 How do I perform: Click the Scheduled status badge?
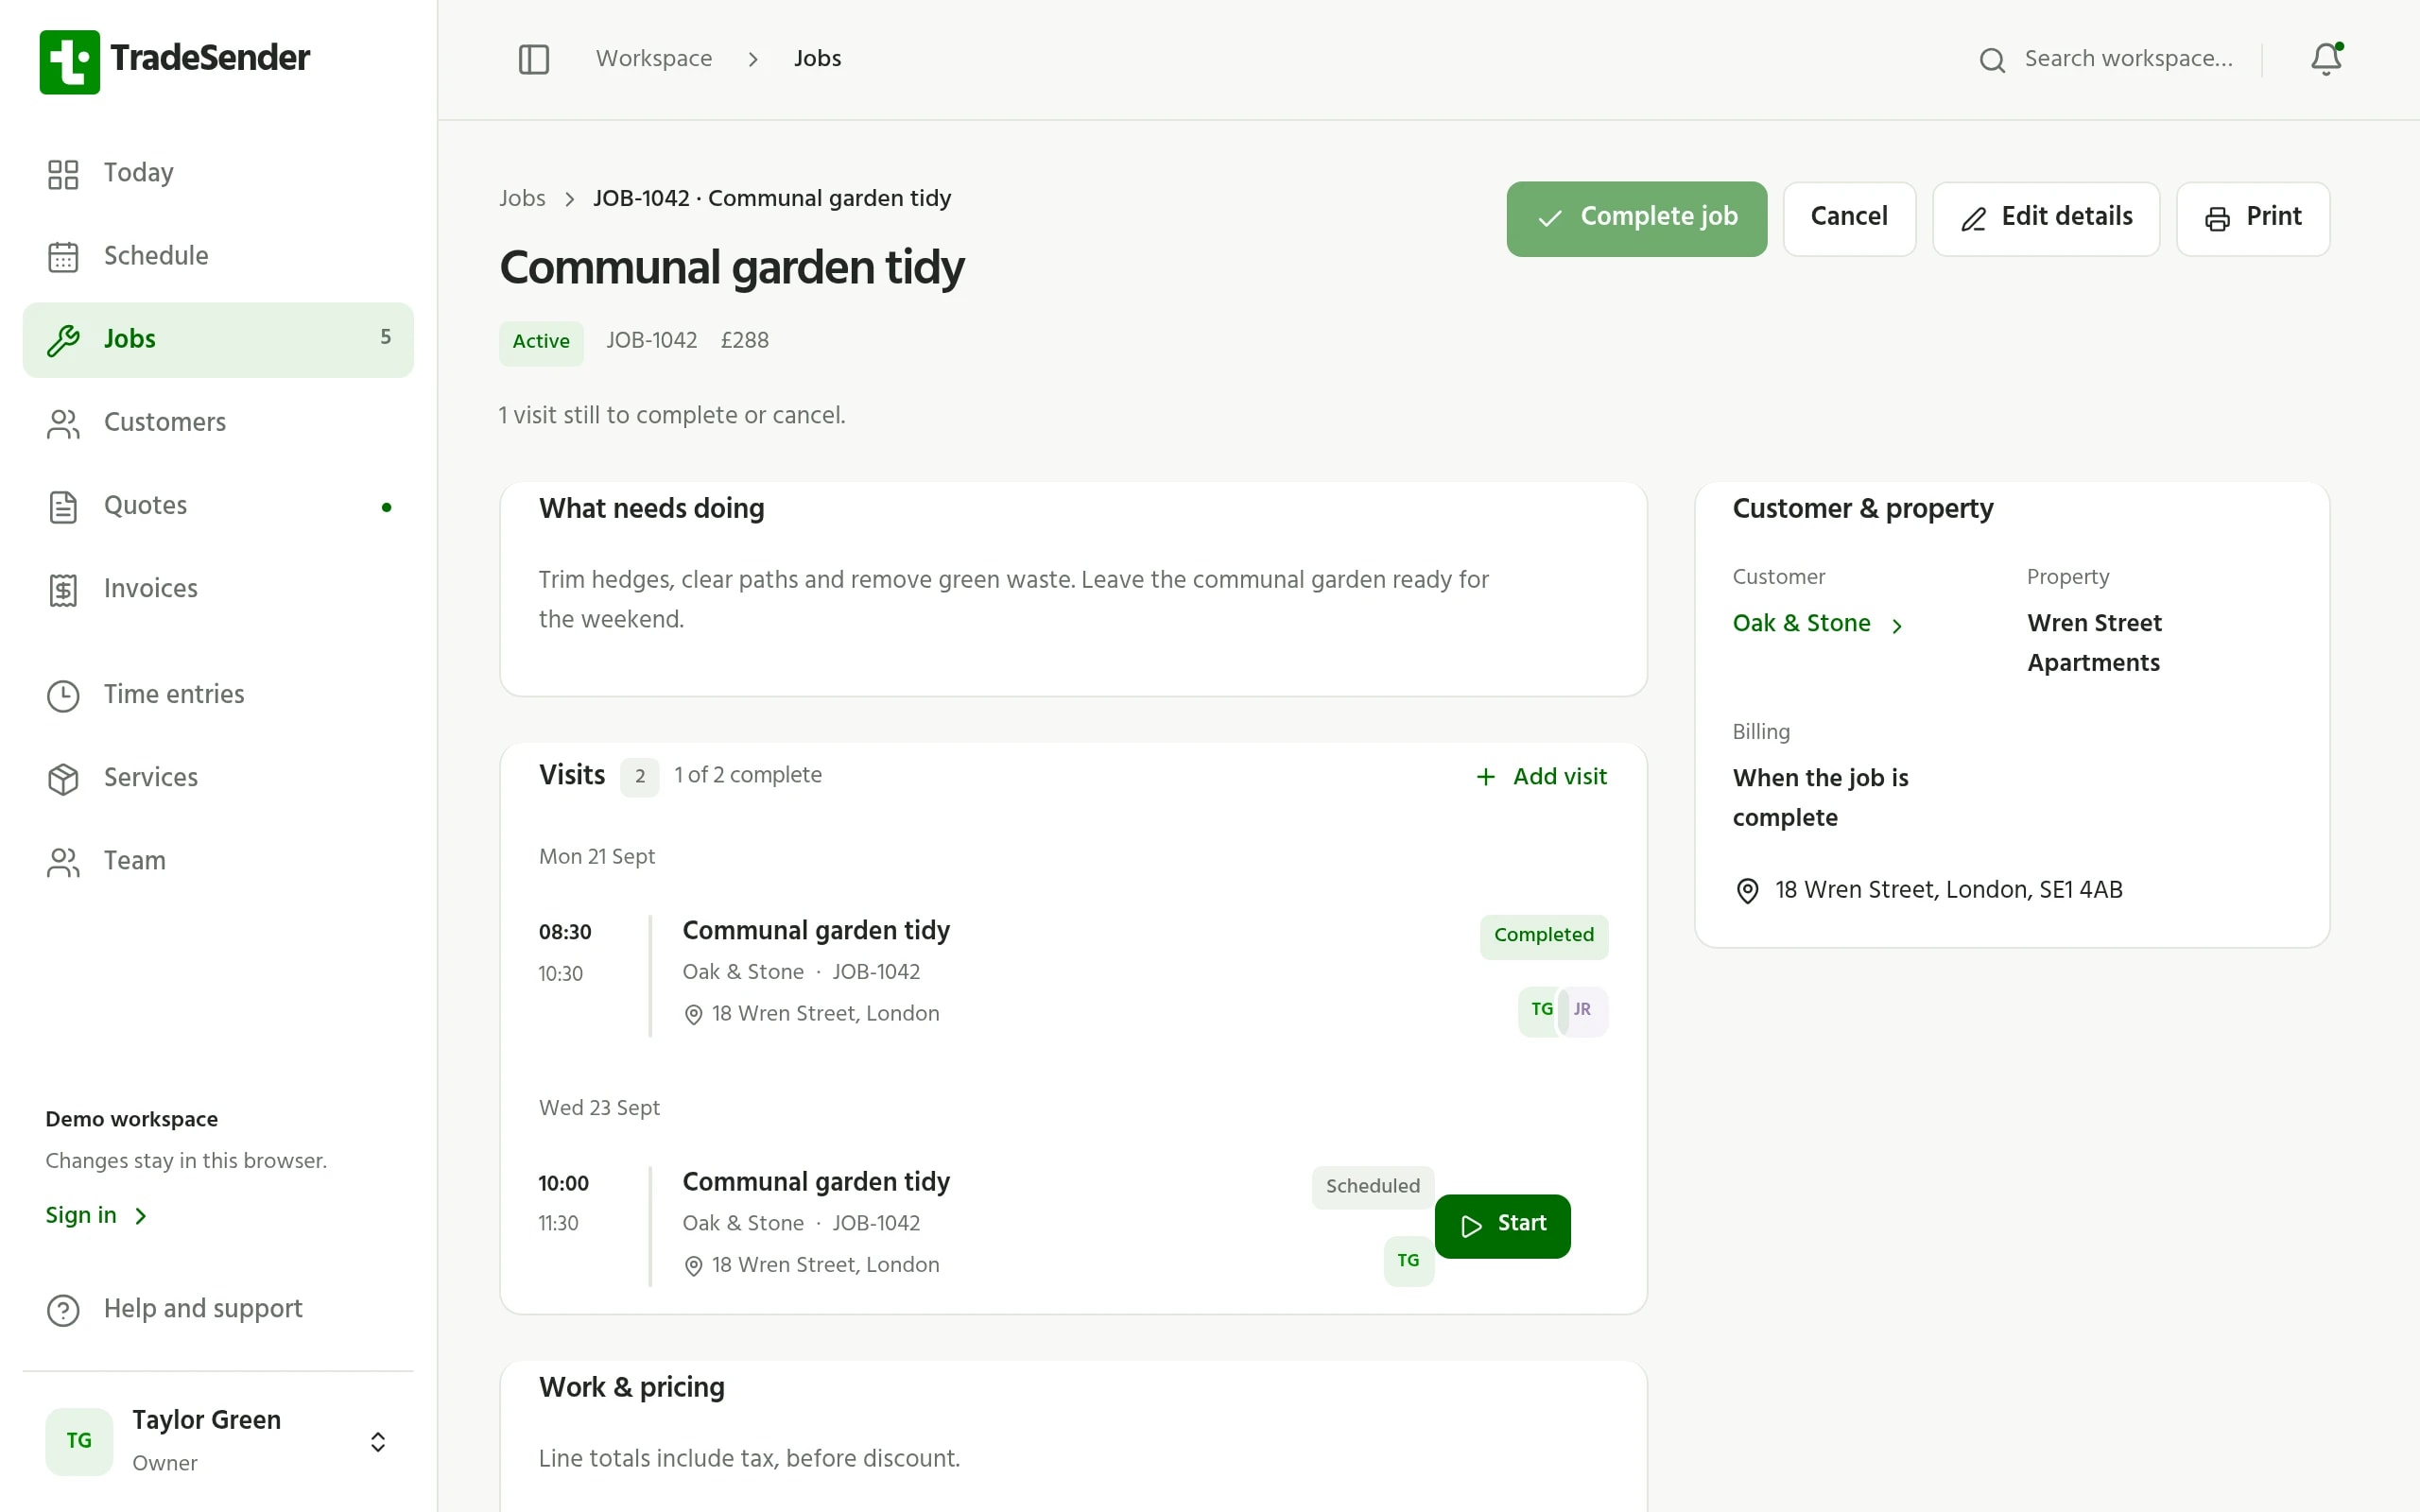pyautogui.click(x=1372, y=1187)
